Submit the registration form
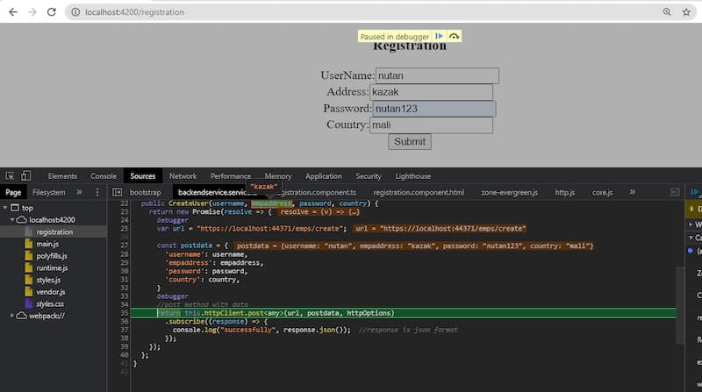Viewport: 702px width, 392px height. point(410,141)
